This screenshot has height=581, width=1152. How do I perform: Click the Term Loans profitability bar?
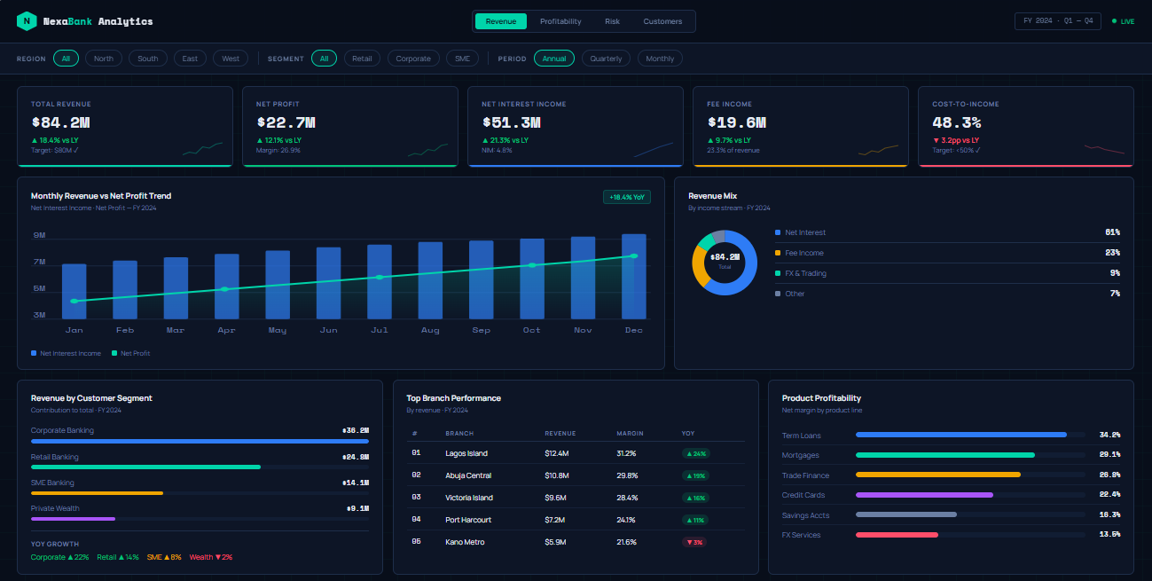[970, 435]
